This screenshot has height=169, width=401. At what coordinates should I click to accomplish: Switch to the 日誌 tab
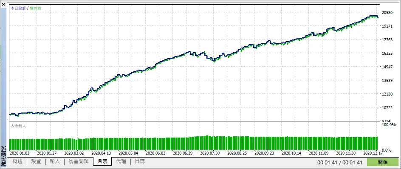click(x=140, y=162)
